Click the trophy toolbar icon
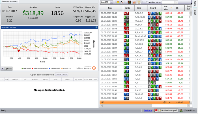 click(x=139, y=2)
